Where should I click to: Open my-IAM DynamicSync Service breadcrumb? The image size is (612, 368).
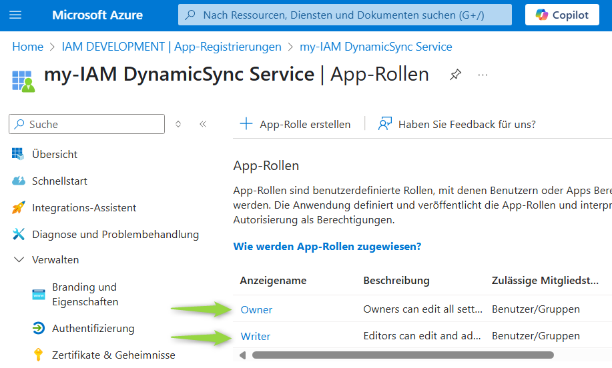376,47
